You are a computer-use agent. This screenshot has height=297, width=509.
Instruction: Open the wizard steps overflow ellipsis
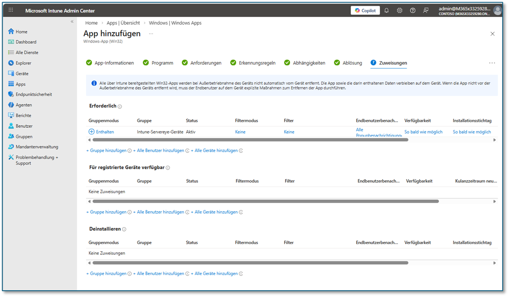492,63
